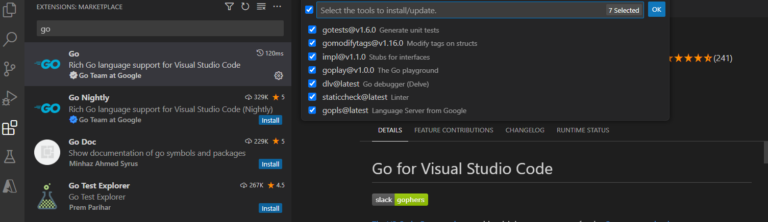Install the Go Nightly extension
The width and height of the screenshot is (768, 222).
[x=270, y=120]
